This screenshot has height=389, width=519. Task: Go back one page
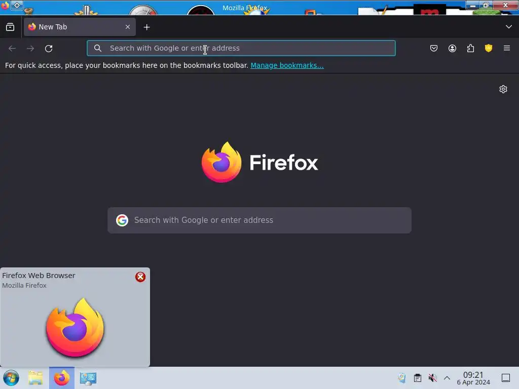coord(12,49)
